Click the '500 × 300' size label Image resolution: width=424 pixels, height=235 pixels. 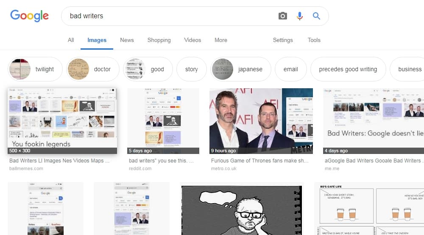[x=20, y=151]
